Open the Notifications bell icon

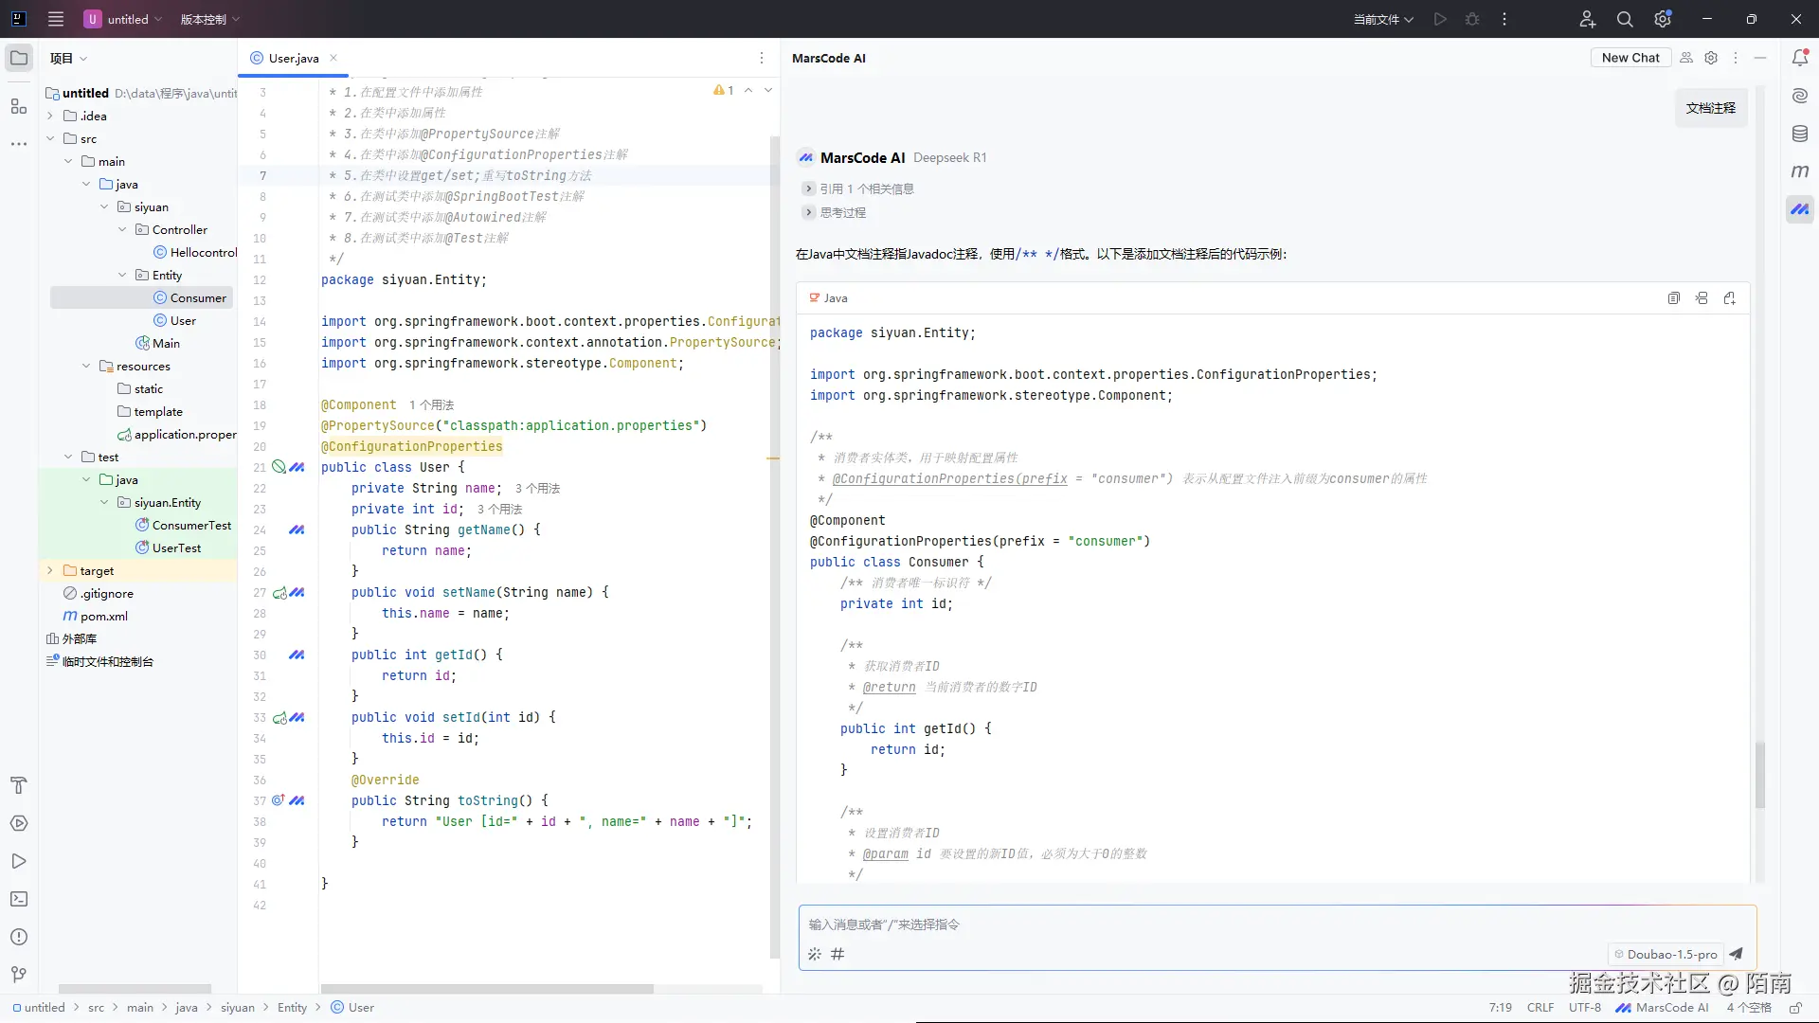point(1800,58)
